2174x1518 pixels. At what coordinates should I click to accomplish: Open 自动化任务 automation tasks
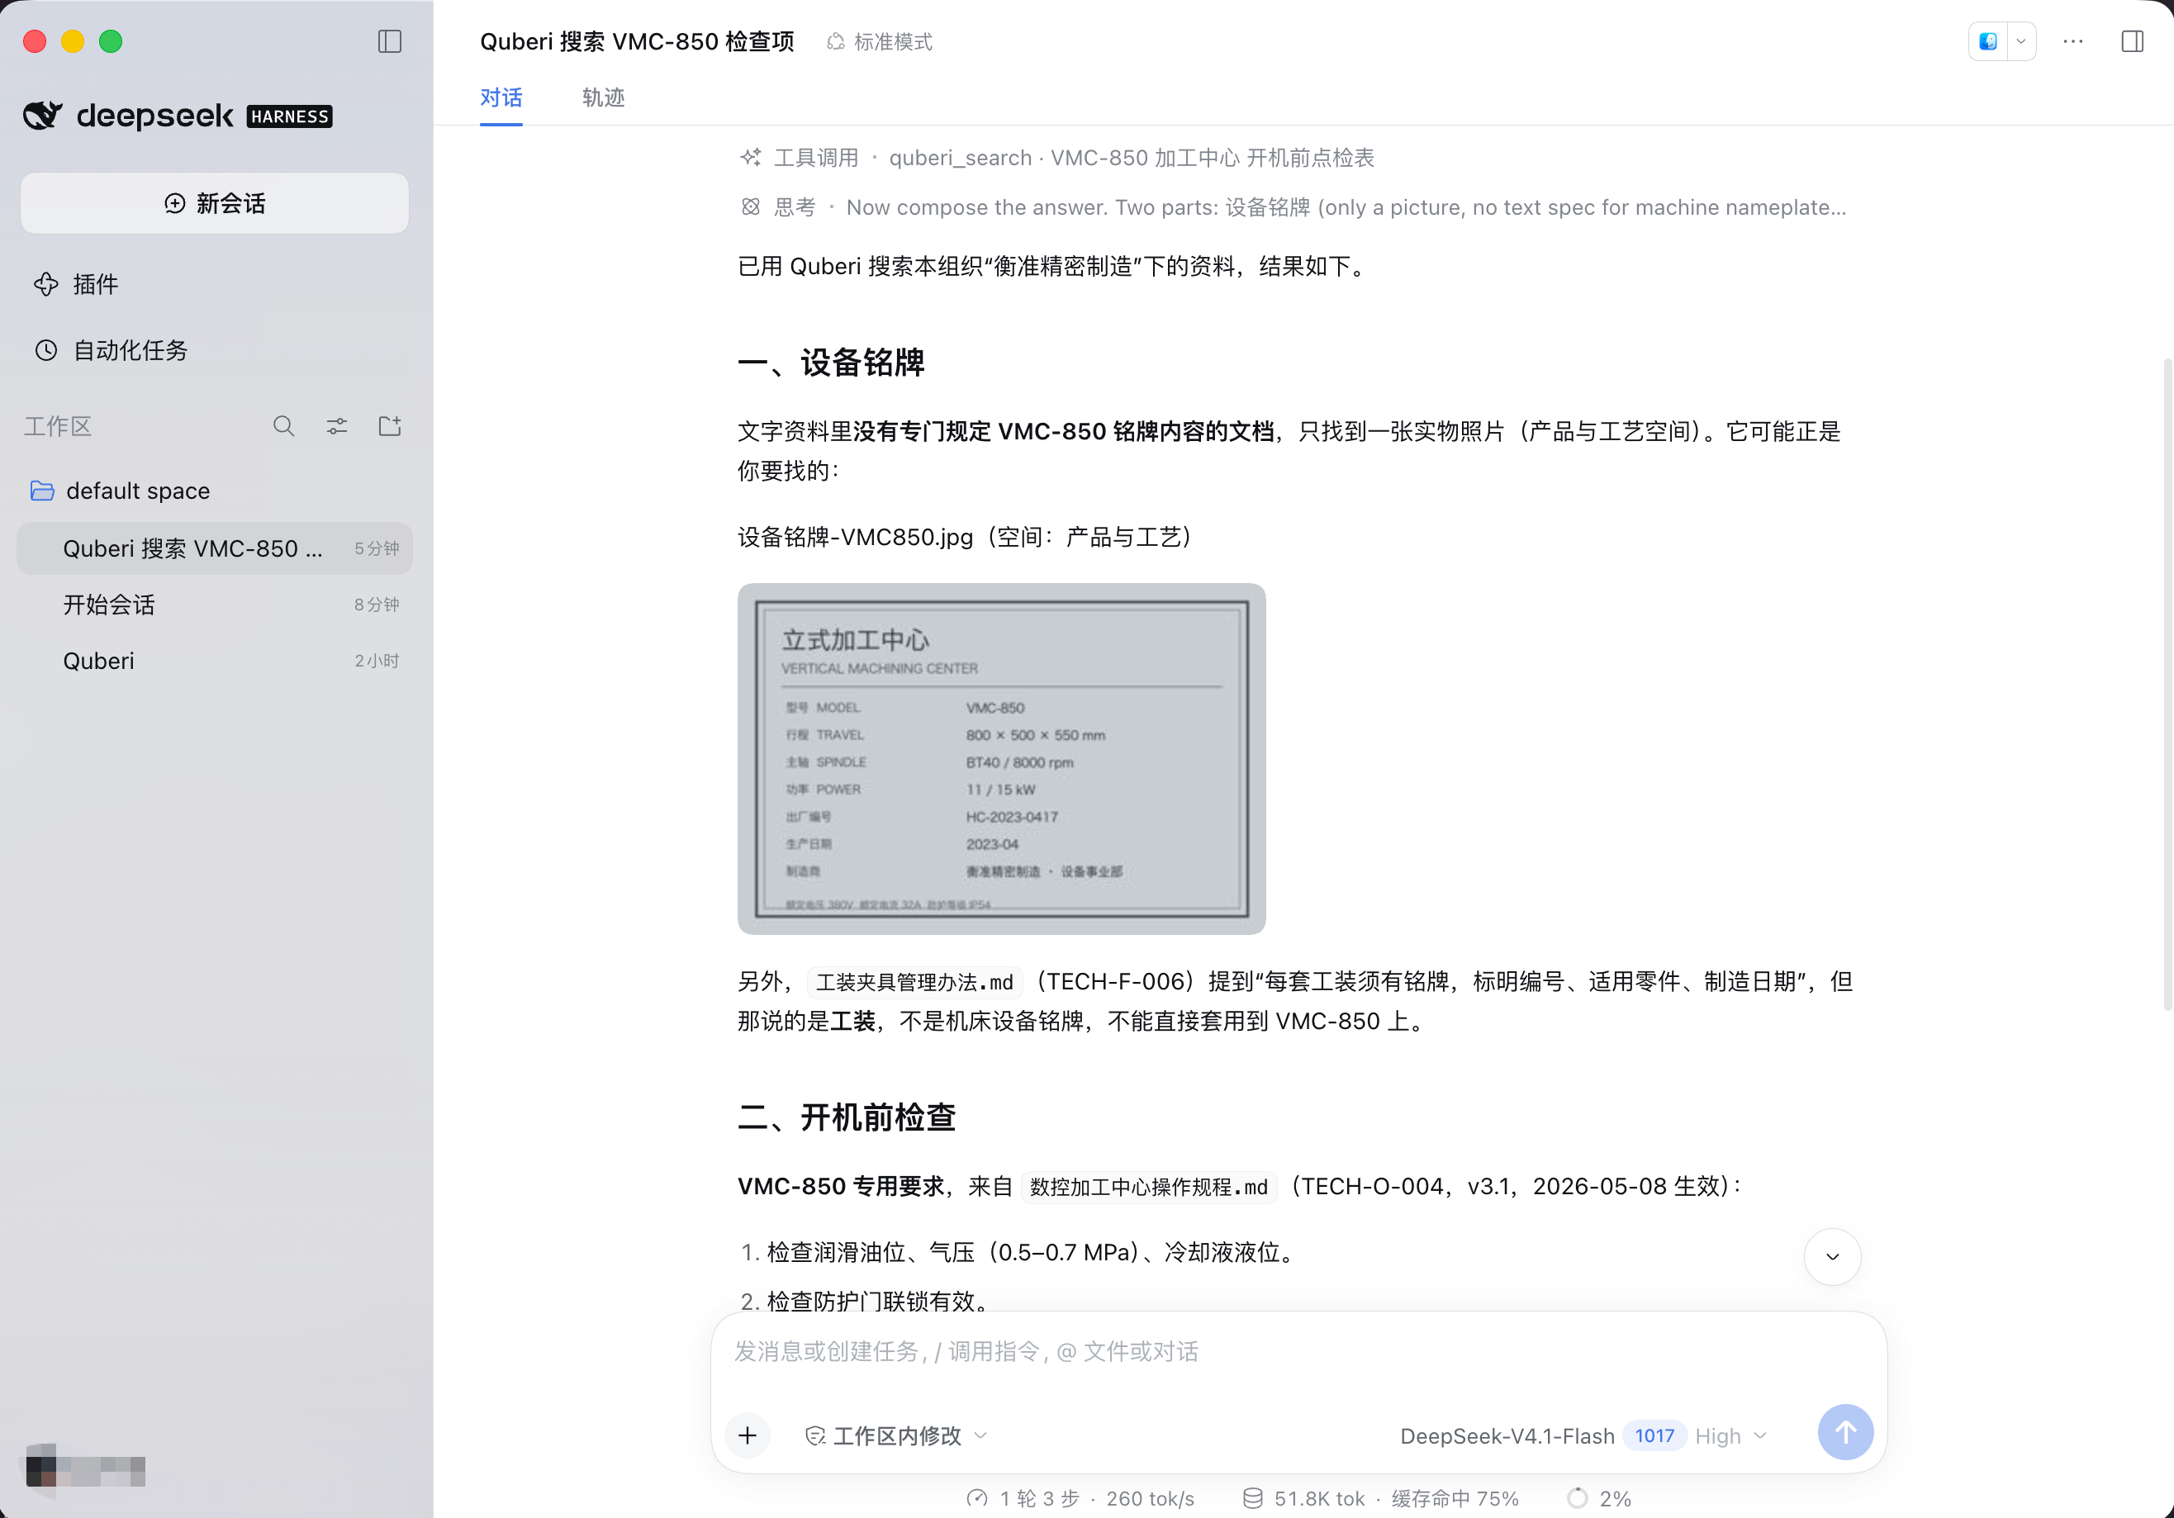click(x=111, y=350)
